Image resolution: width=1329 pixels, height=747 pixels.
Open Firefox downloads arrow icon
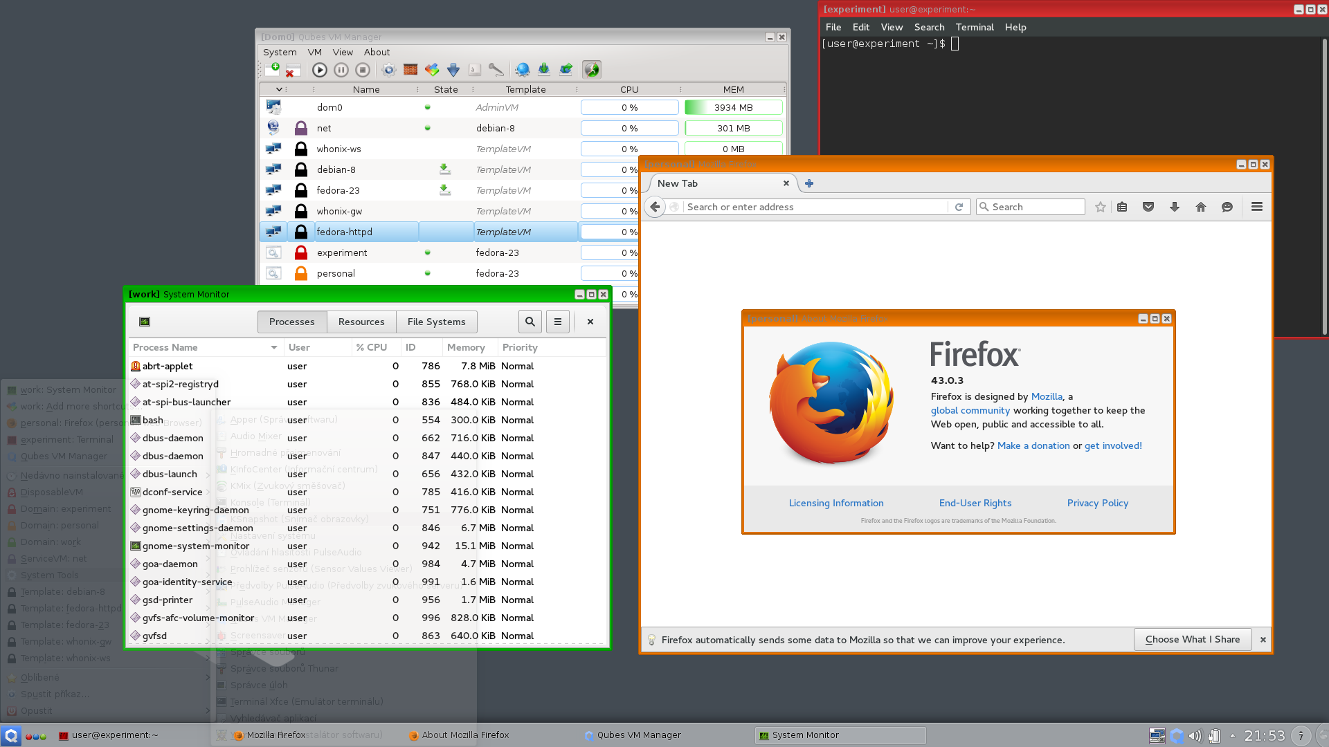(1175, 207)
